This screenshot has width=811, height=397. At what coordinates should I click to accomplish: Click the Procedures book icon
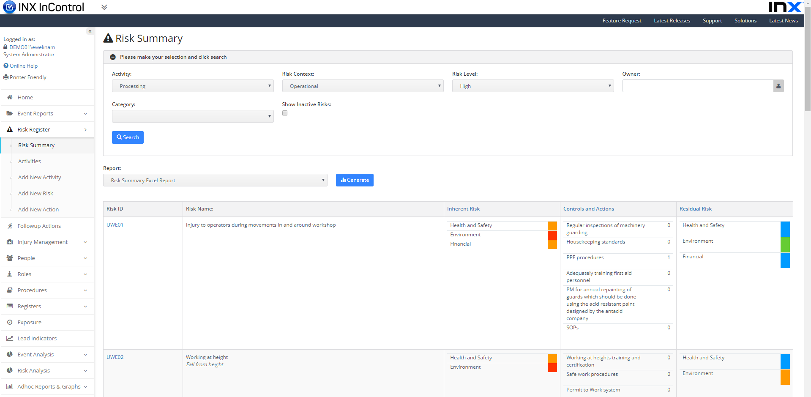(10, 290)
